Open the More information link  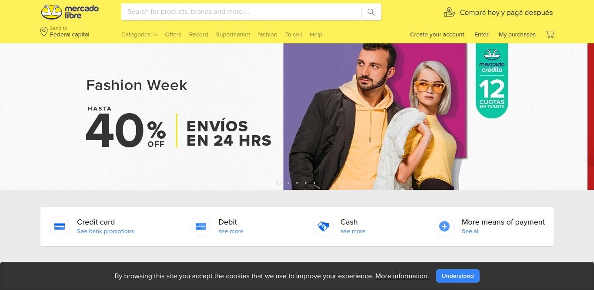[x=402, y=276]
